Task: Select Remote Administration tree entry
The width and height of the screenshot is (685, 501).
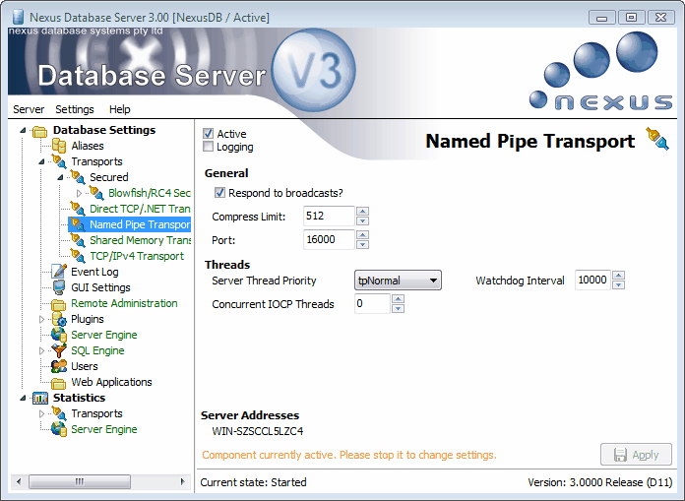Action: point(124,303)
